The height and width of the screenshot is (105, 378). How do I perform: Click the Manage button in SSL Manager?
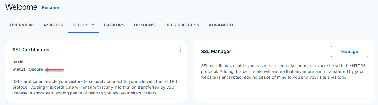[349, 52]
